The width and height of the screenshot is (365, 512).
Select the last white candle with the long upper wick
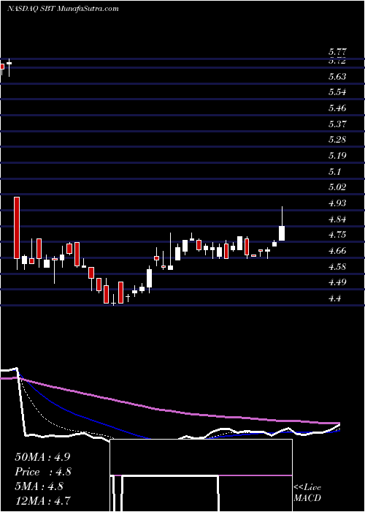click(282, 224)
